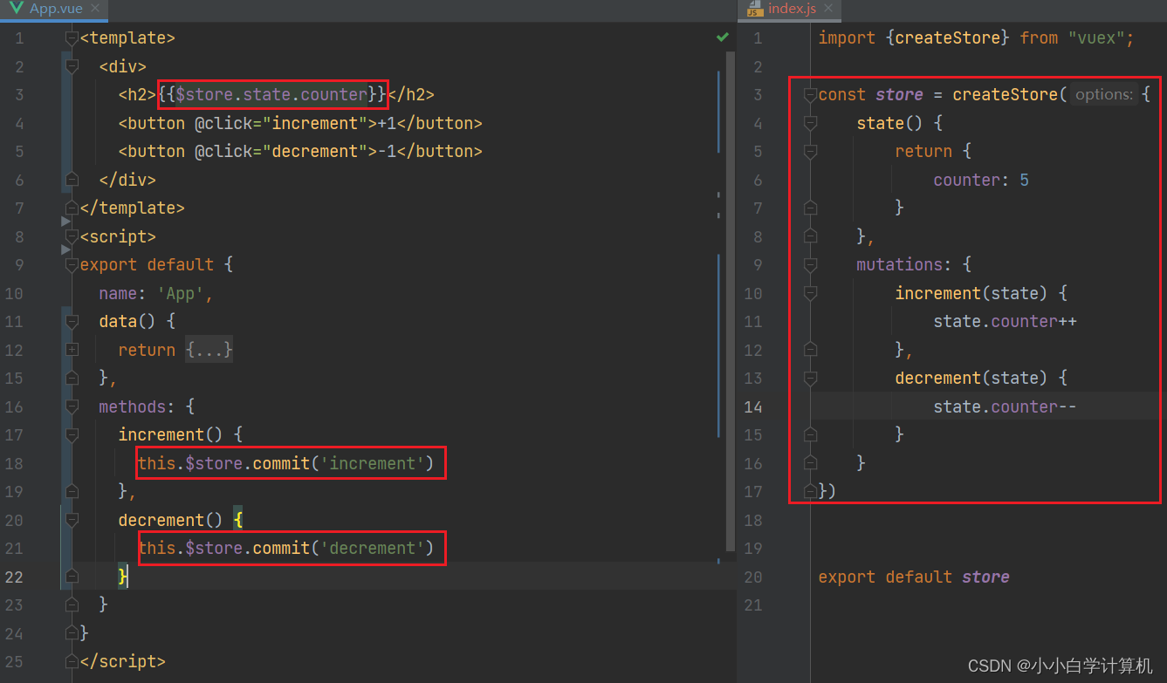Click line number 22 in App.vue gutter
Screen dimensions: 1167x683
(x=14, y=577)
